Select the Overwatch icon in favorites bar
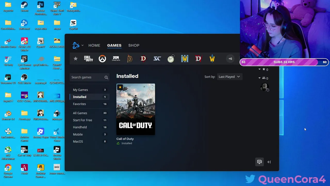The image size is (330, 186). tap(102, 59)
